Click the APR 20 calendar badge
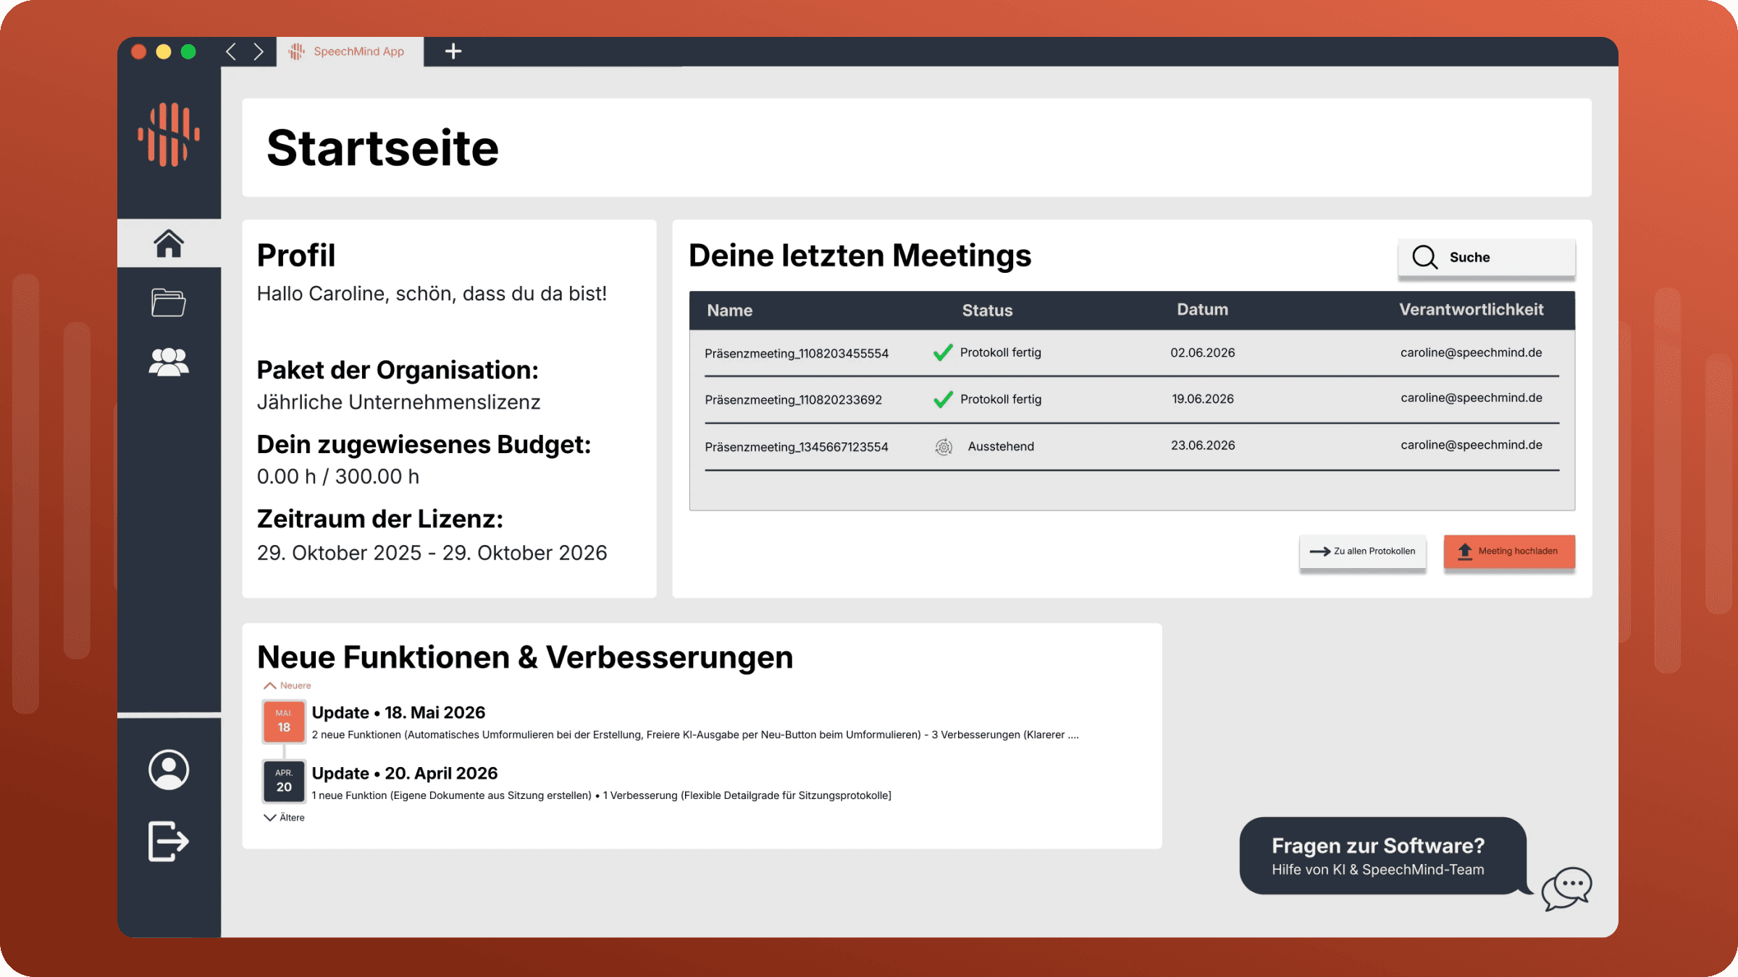Screen dimensions: 1738x977 [x=284, y=781]
